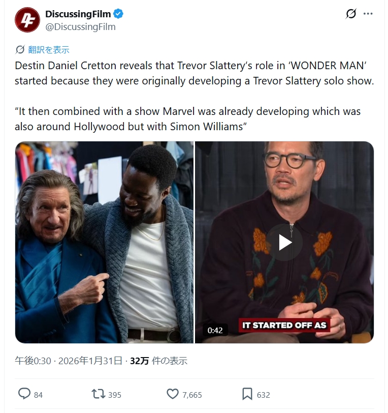The height and width of the screenshot is (413, 388).
Task: Click the Grok icon on the post
Action: point(350,14)
